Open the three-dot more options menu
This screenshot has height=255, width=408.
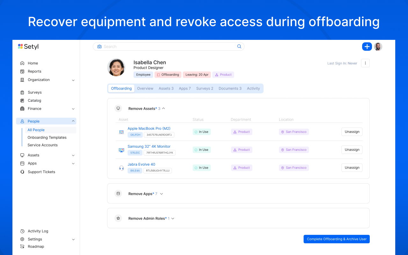pos(365,63)
